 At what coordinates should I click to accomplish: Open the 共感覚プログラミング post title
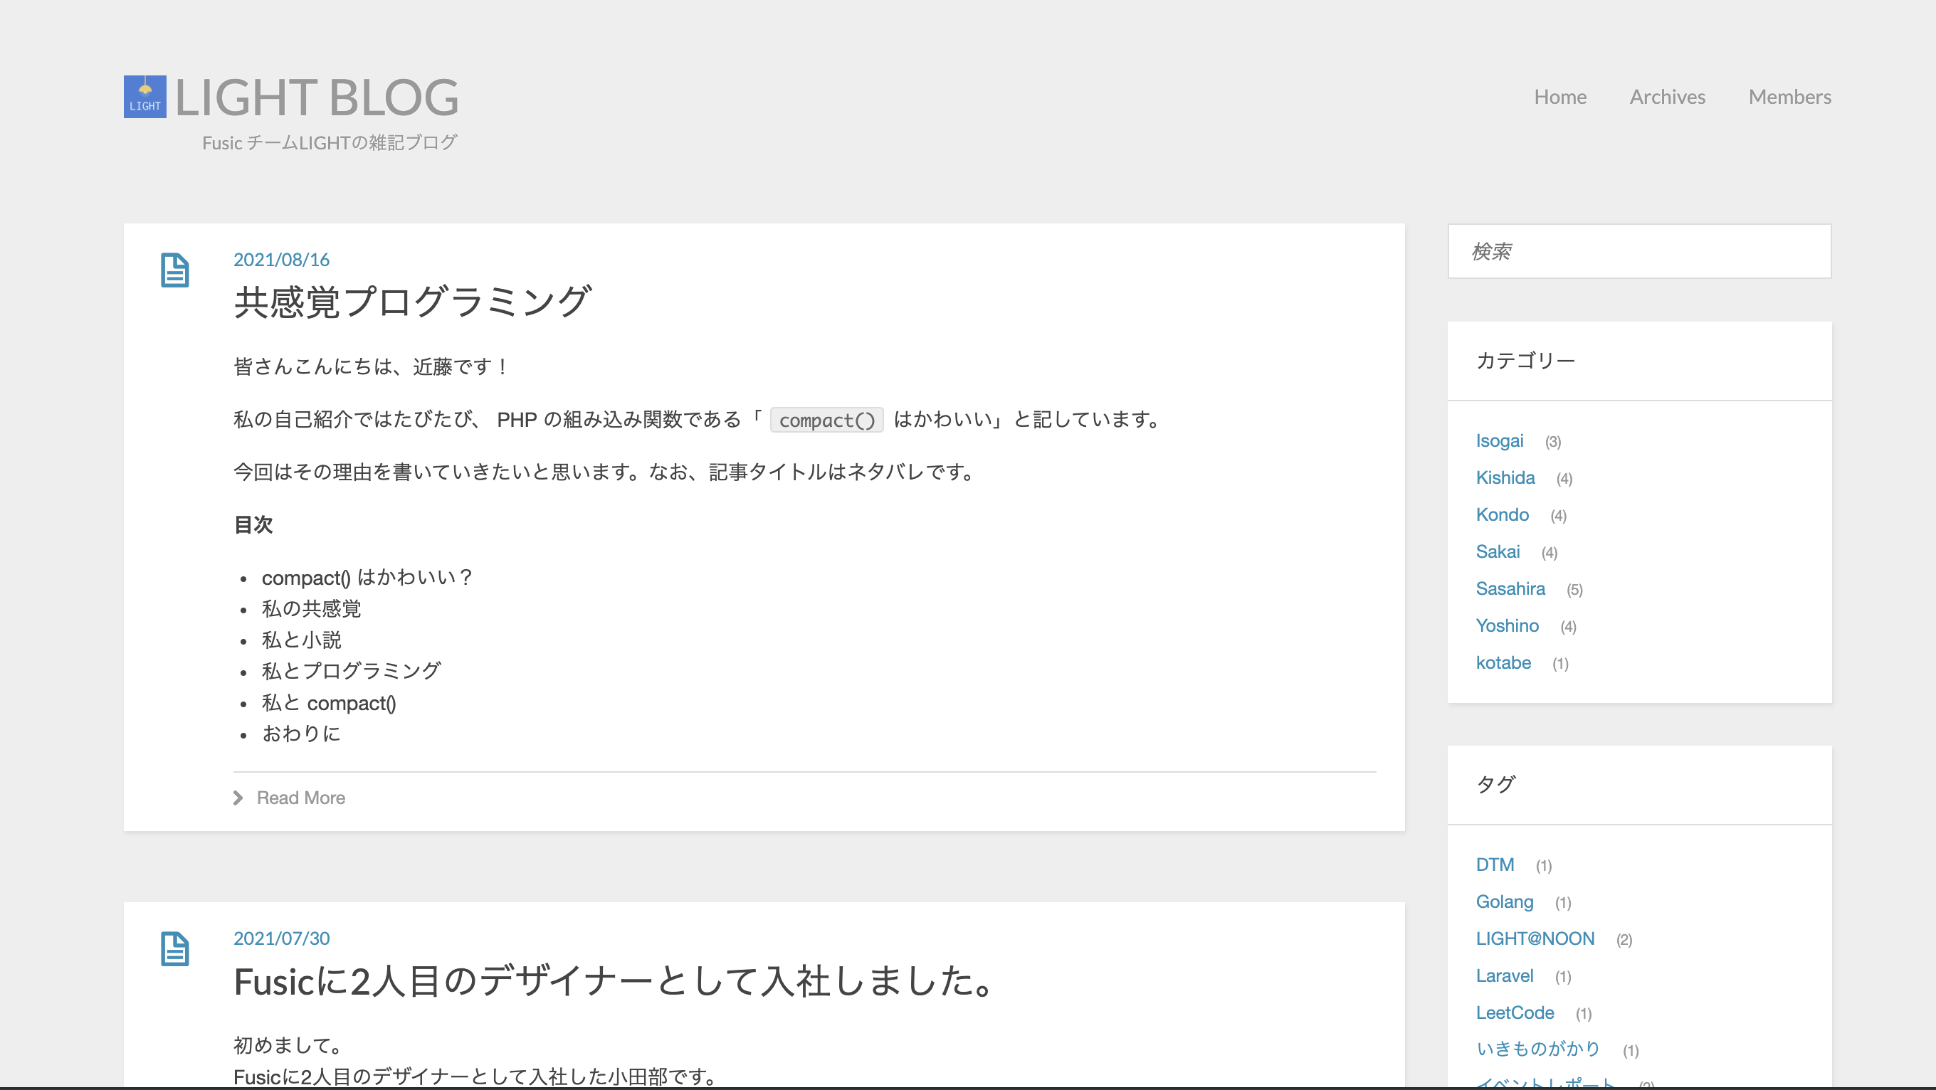413,302
